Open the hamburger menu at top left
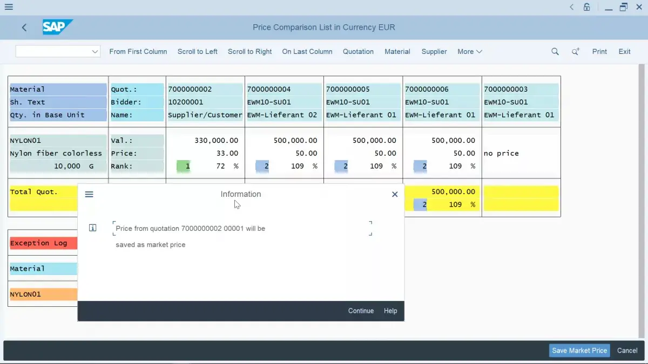Image resolution: width=648 pixels, height=364 pixels. pyautogui.click(x=8, y=8)
